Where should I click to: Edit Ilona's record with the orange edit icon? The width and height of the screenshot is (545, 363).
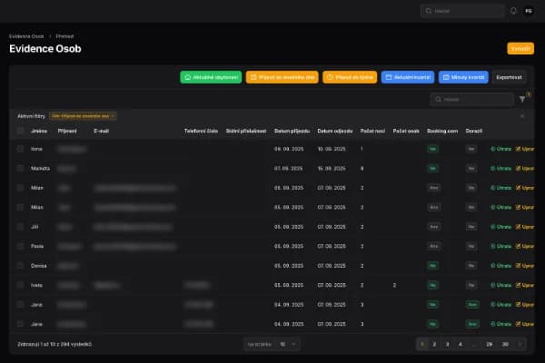pos(525,149)
